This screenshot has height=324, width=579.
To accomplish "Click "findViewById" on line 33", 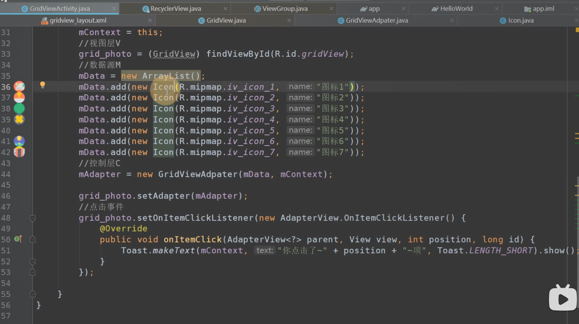I will 238,54.
